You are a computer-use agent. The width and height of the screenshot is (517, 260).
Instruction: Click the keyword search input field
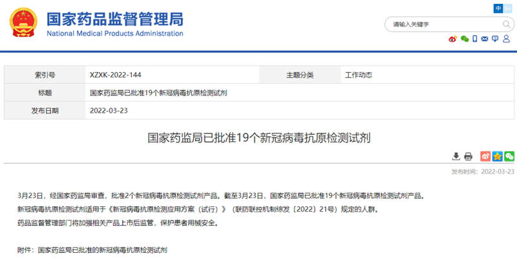pyautogui.click(x=439, y=24)
